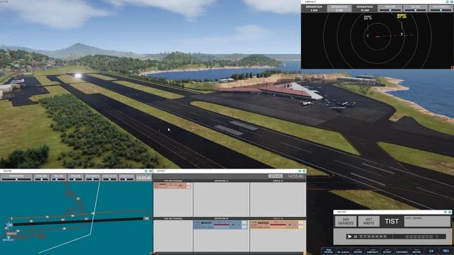Click the right STRIP title bar icon
Image resolution: width=454 pixels, height=255 pixels.
[x=304, y=171]
